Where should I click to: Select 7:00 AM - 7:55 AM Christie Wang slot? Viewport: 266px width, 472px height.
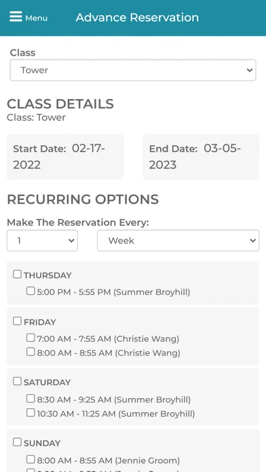pos(31,338)
